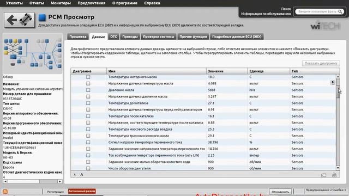Open the Справка menu
This screenshot has width=349, height=196.
(152, 3)
